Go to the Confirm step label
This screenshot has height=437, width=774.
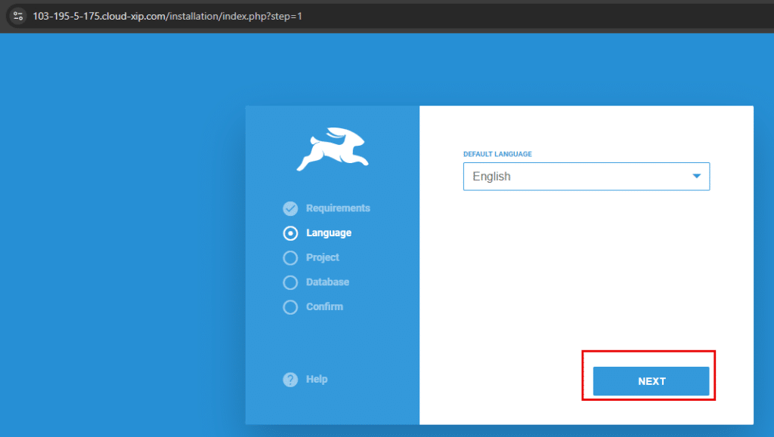pyautogui.click(x=324, y=307)
